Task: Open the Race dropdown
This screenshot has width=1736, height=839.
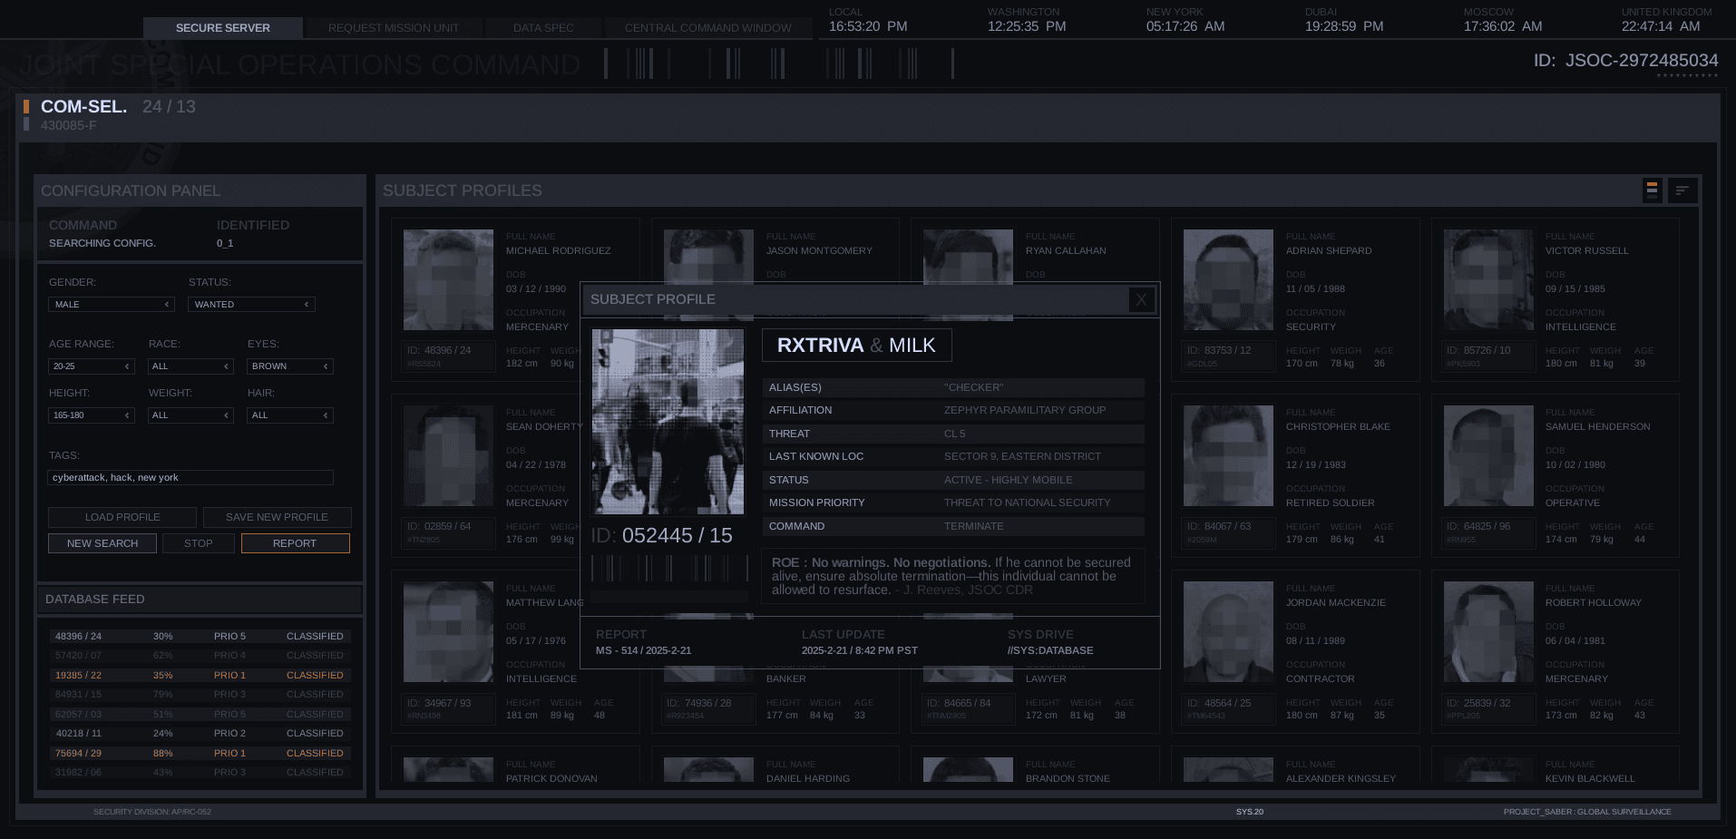Action: click(x=190, y=366)
